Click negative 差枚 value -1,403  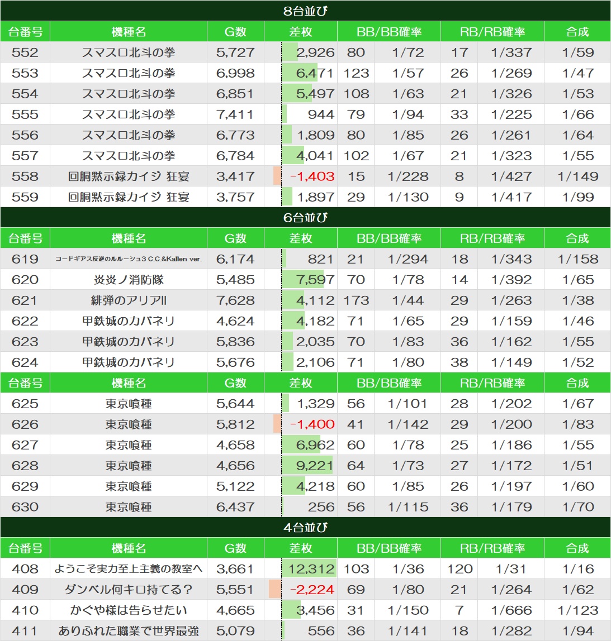coord(312,176)
